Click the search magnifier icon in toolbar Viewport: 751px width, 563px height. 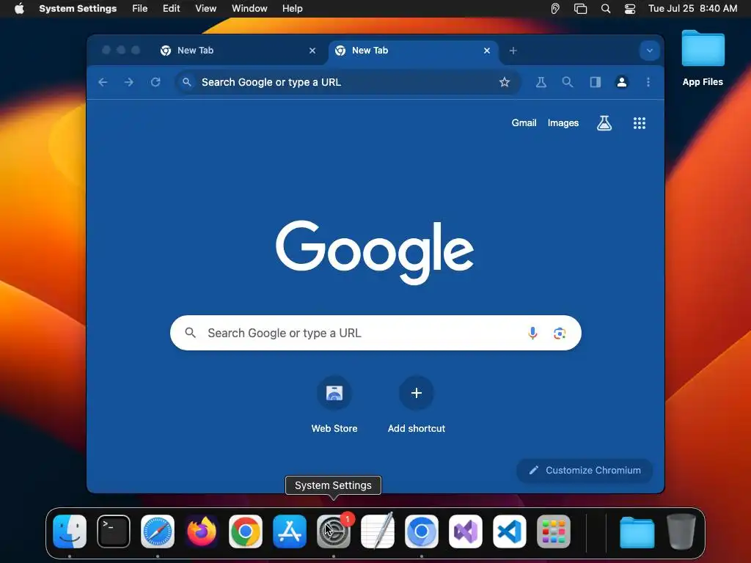tap(568, 82)
